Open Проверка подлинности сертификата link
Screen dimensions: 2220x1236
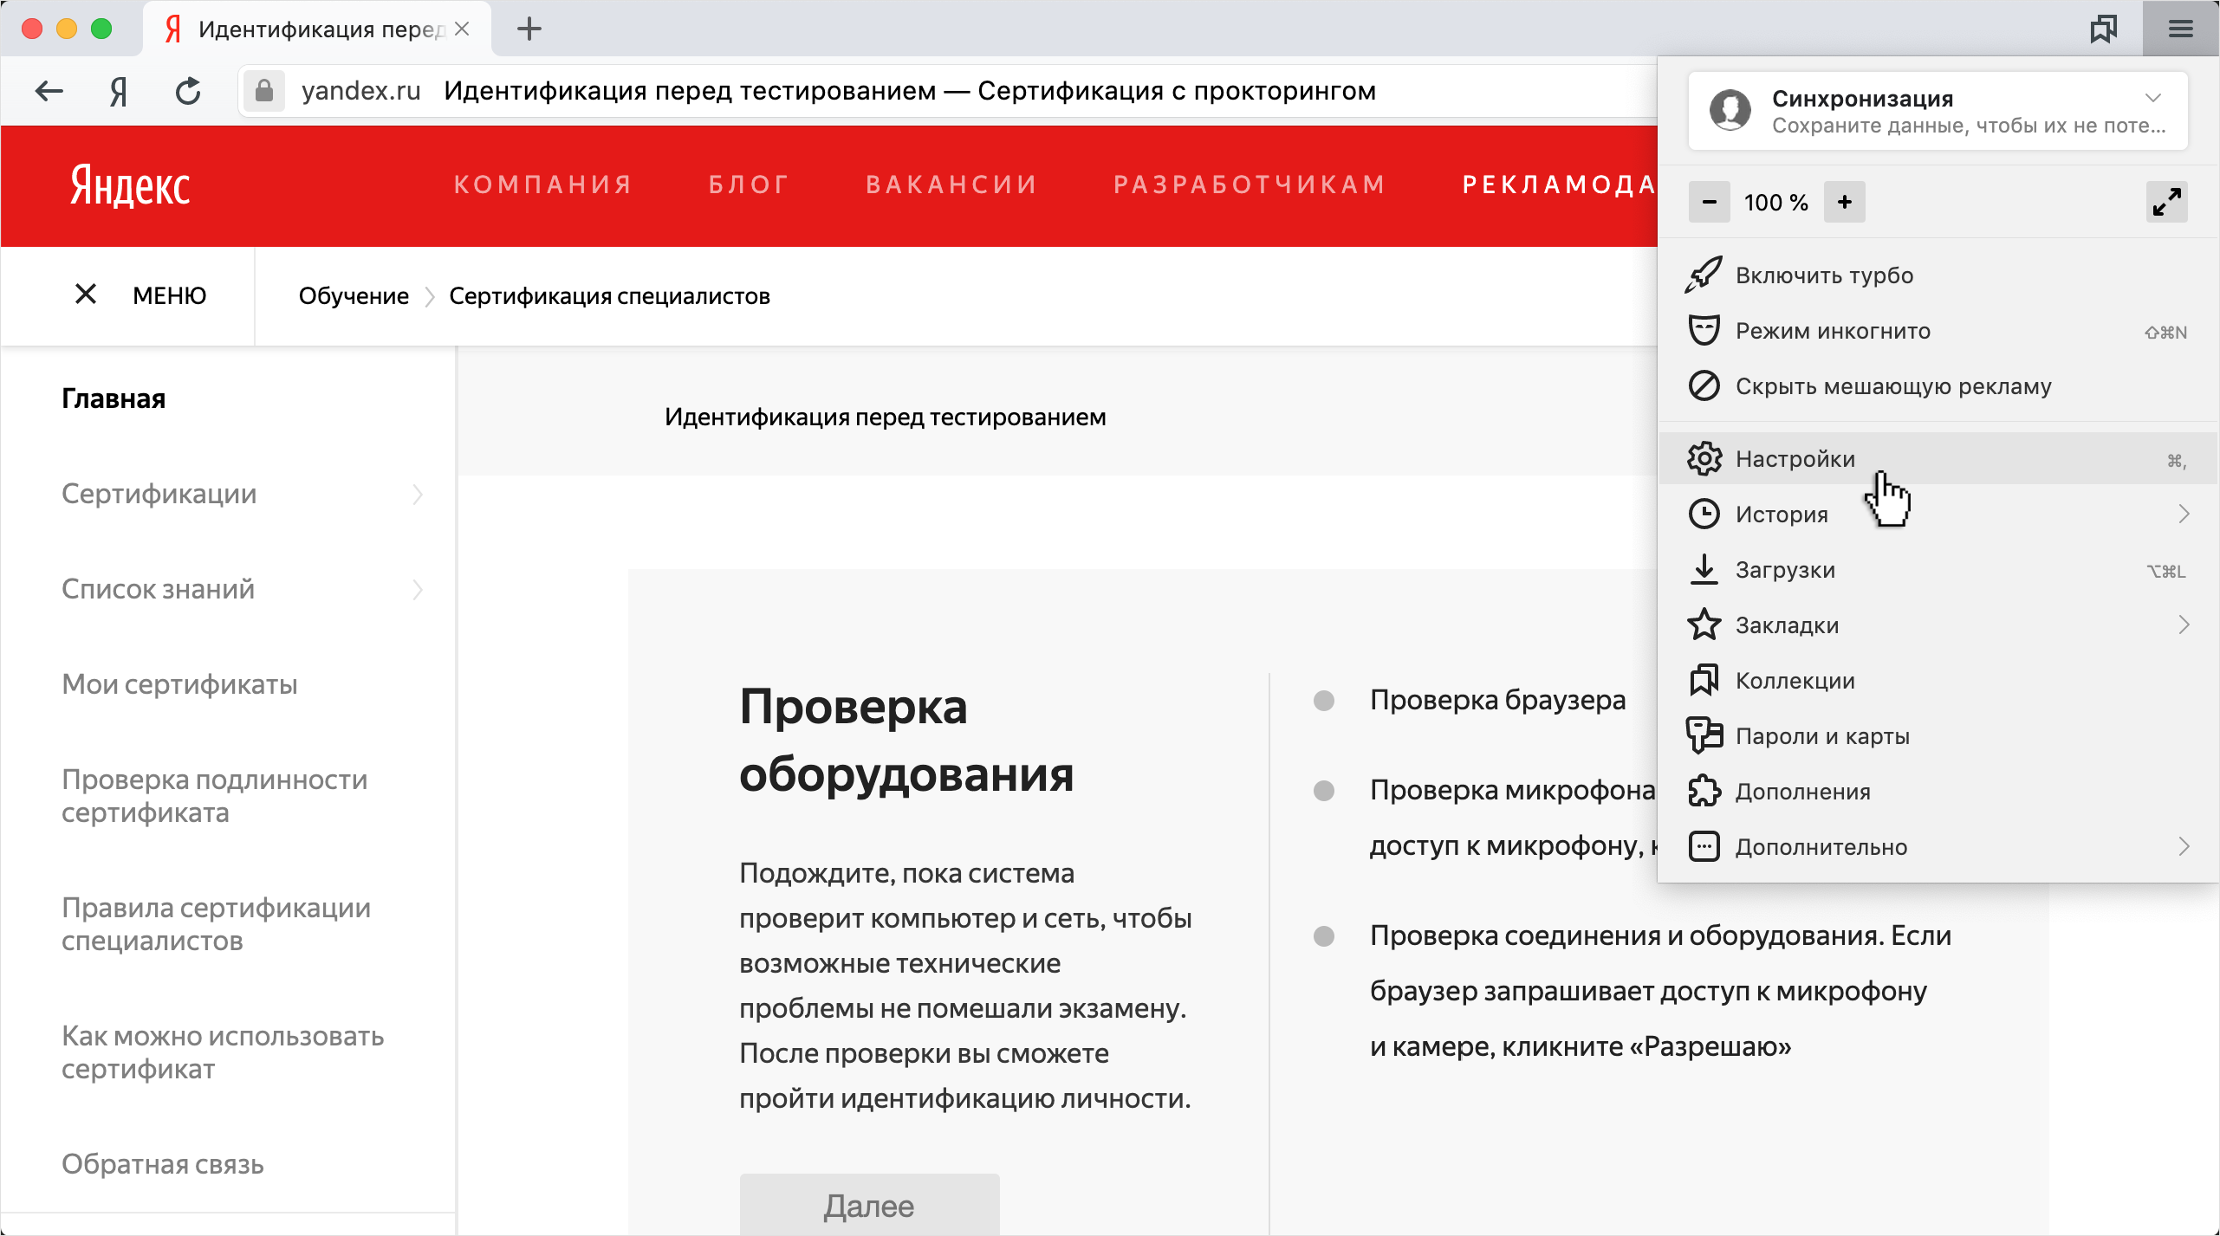(x=215, y=796)
